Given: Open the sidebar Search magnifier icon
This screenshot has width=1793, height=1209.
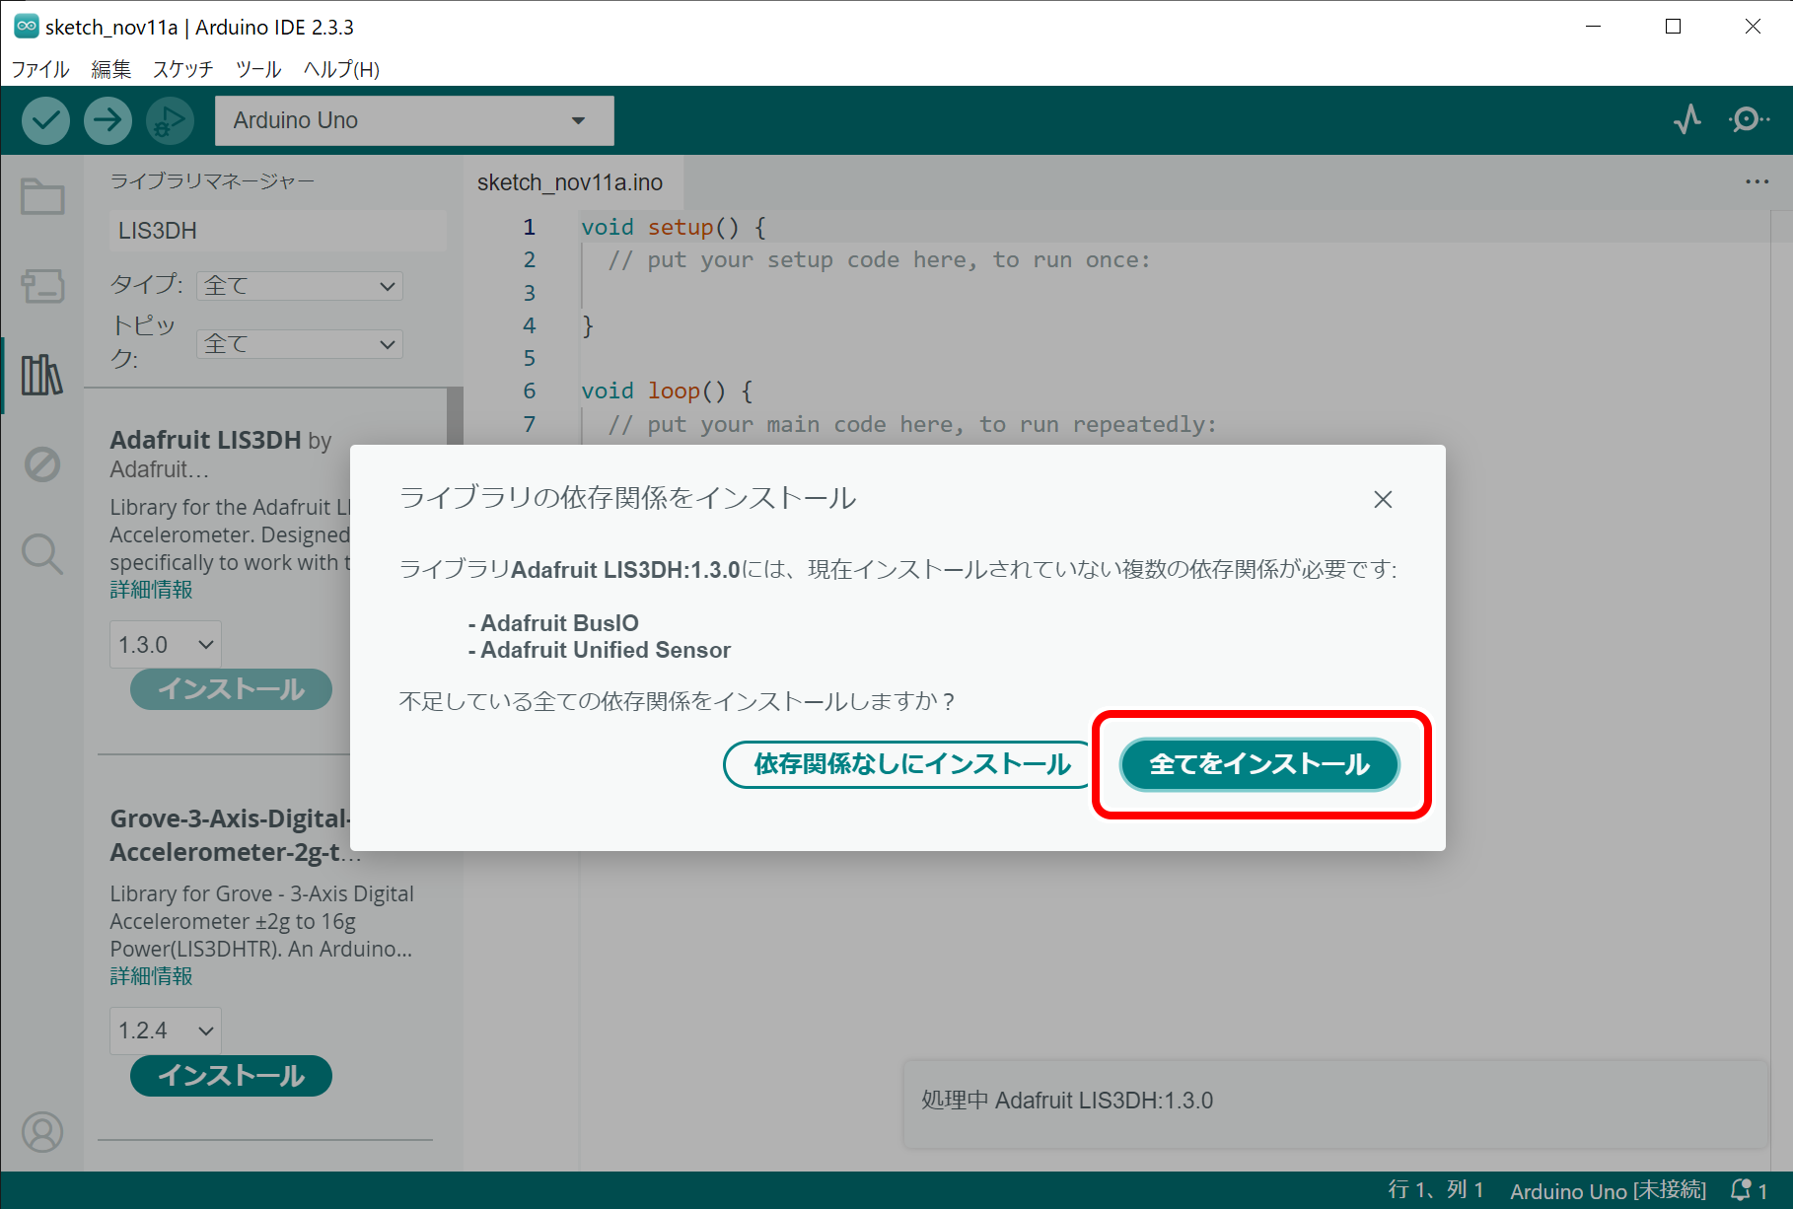Looking at the screenshot, I should (42, 553).
